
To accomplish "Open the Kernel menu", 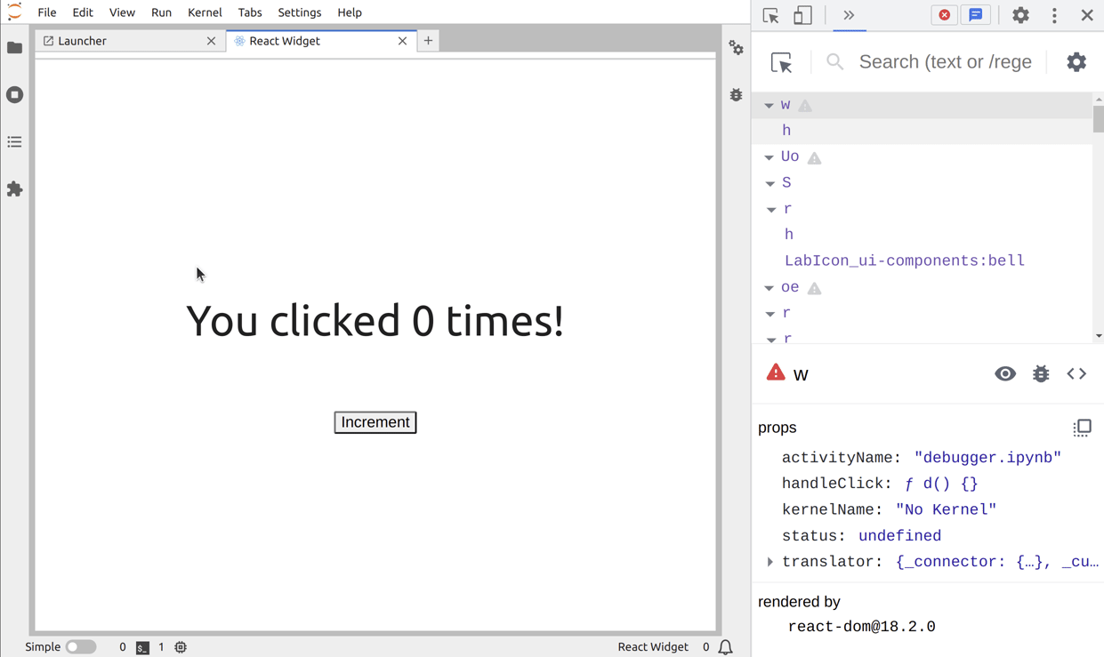I will (205, 12).
